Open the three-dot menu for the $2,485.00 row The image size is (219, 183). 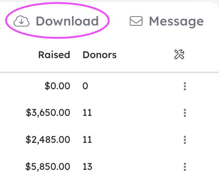pos(185,140)
